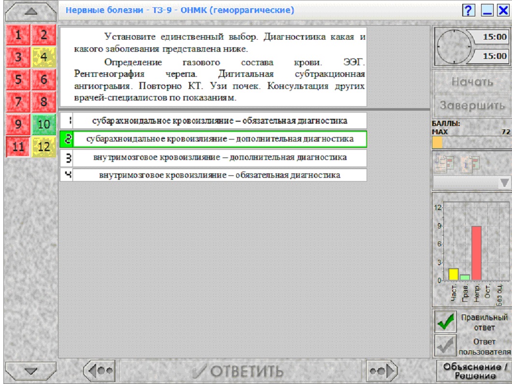
Task: Click the first document icon above dropdown
Action: point(444,163)
